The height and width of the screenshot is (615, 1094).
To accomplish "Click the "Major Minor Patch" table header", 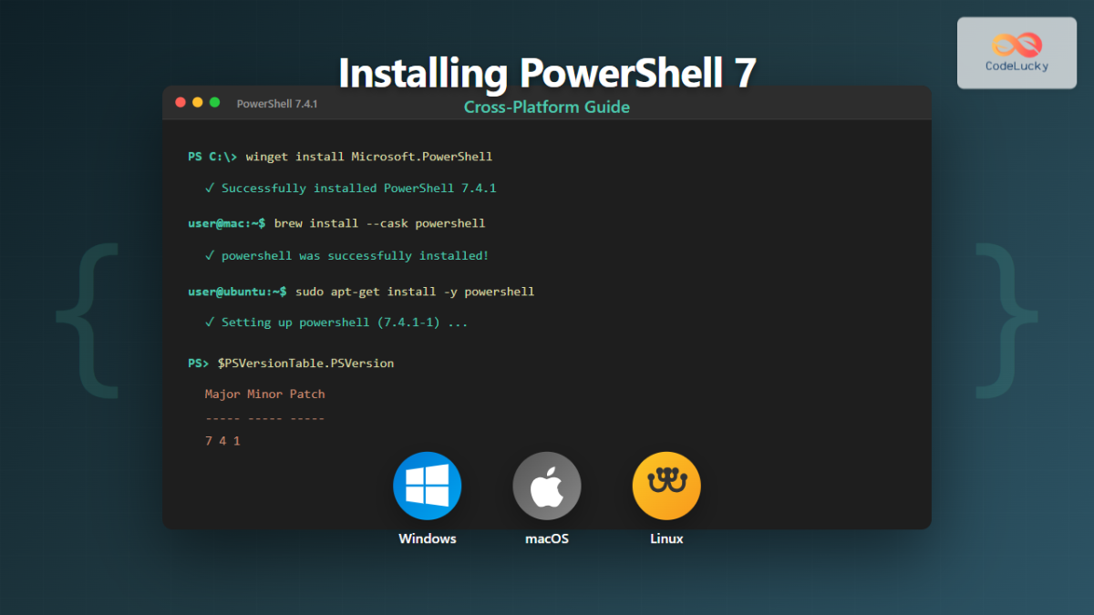I will pos(264,395).
